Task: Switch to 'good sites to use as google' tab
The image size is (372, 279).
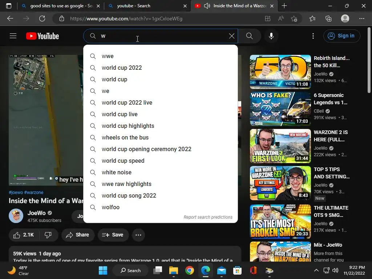Action: click(61, 6)
